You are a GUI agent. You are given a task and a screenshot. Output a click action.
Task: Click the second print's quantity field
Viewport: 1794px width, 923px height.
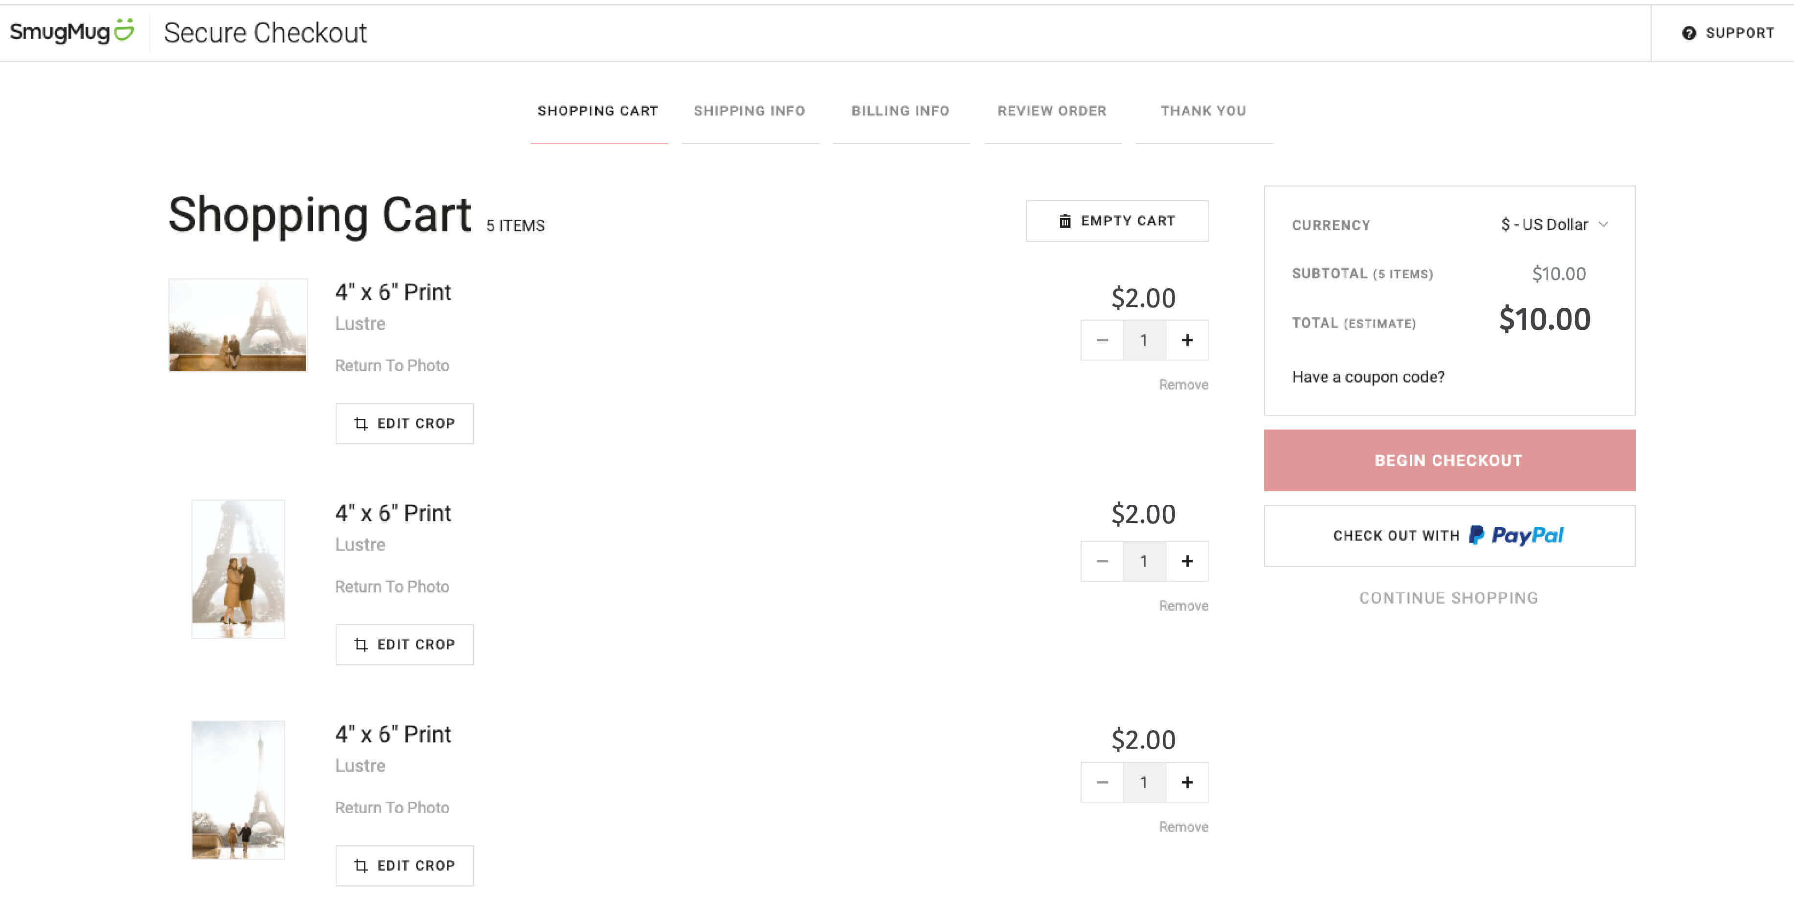(x=1144, y=561)
